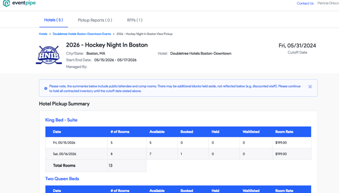This screenshot has height=193, width=339.
Task: Click the Date column header in King table
Action: click(57, 132)
